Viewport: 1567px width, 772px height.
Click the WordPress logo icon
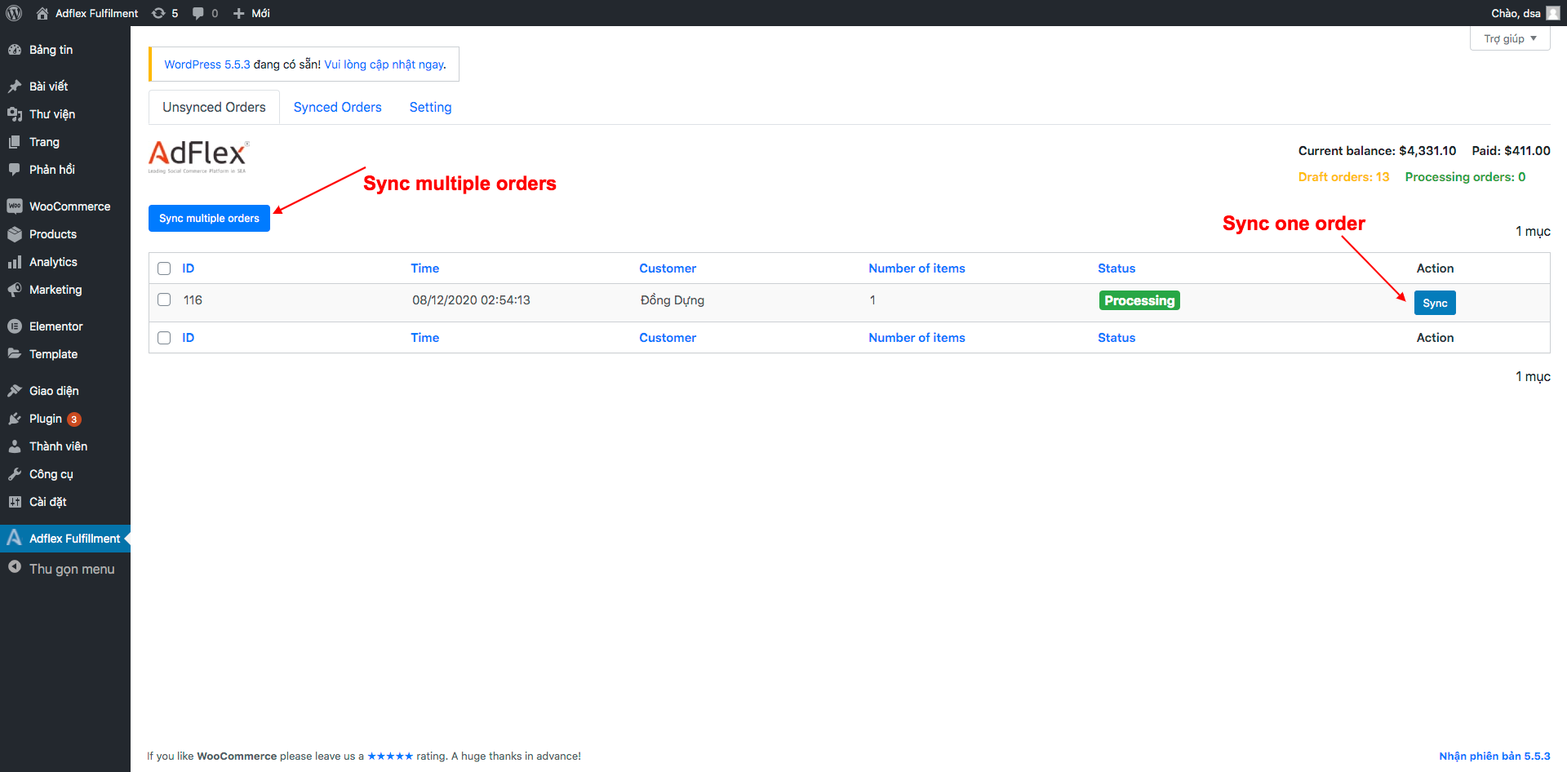pos(14,13)
